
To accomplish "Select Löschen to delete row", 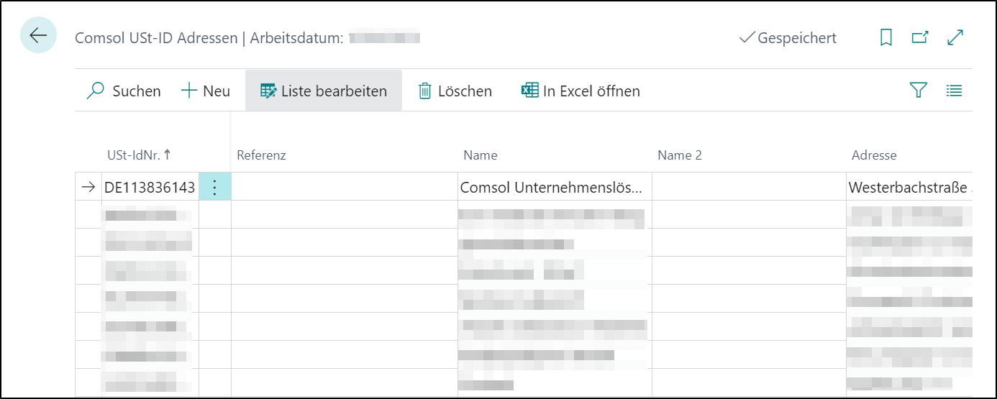I will (455, 91).
